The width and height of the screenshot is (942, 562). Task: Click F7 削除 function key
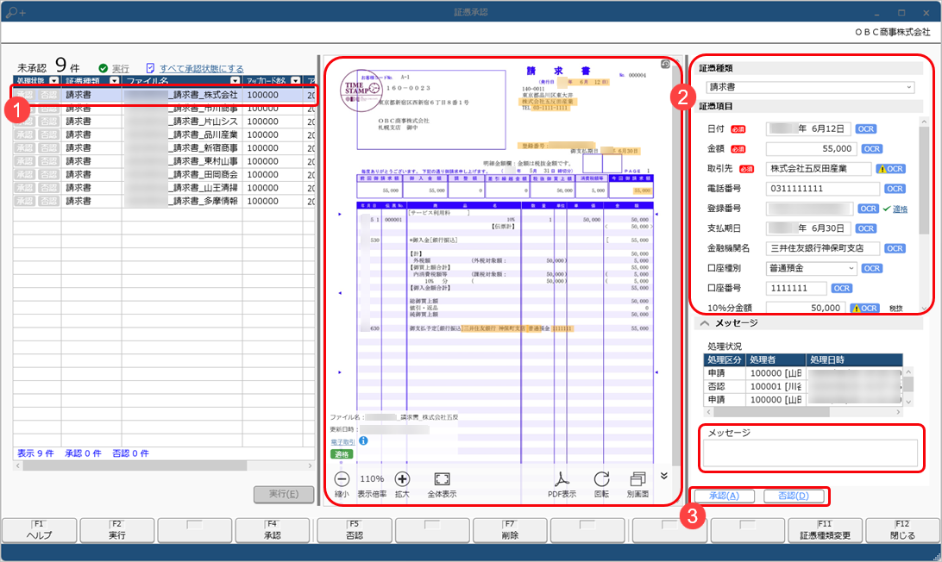point(510,530)
